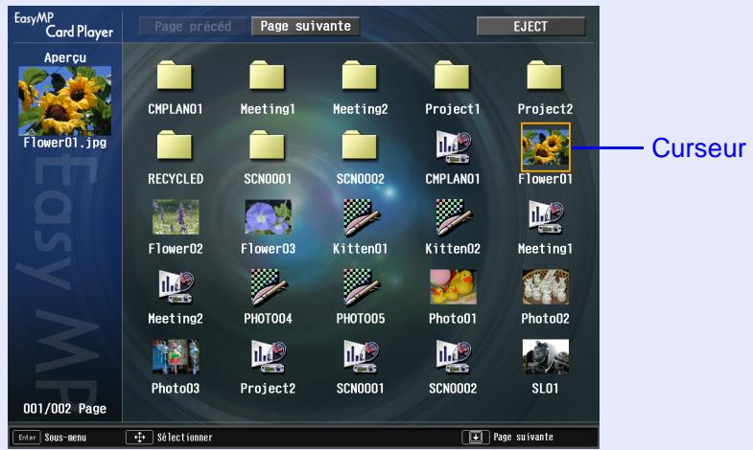Click the down-arrow Page suivante icon
Image resolution: width=753 pixels, height=450 pixels.
pyautogui.click(x=476, y=437)
